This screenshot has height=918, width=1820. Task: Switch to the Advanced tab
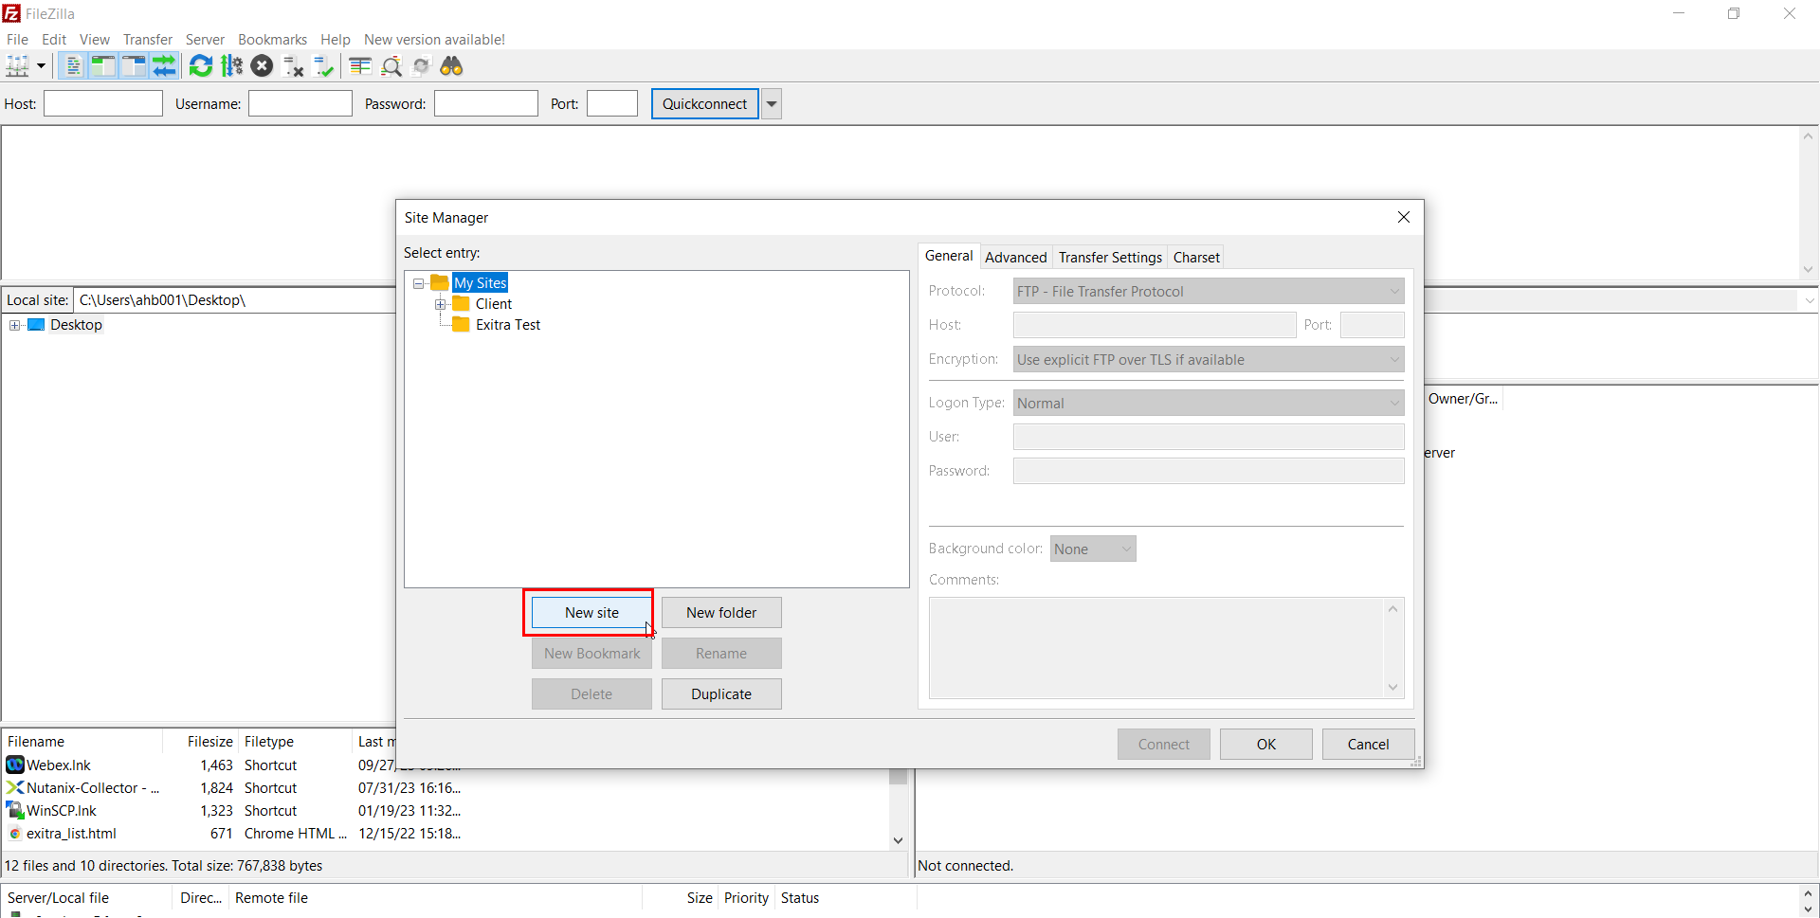pyautogui.click(x=1016, y=258)
